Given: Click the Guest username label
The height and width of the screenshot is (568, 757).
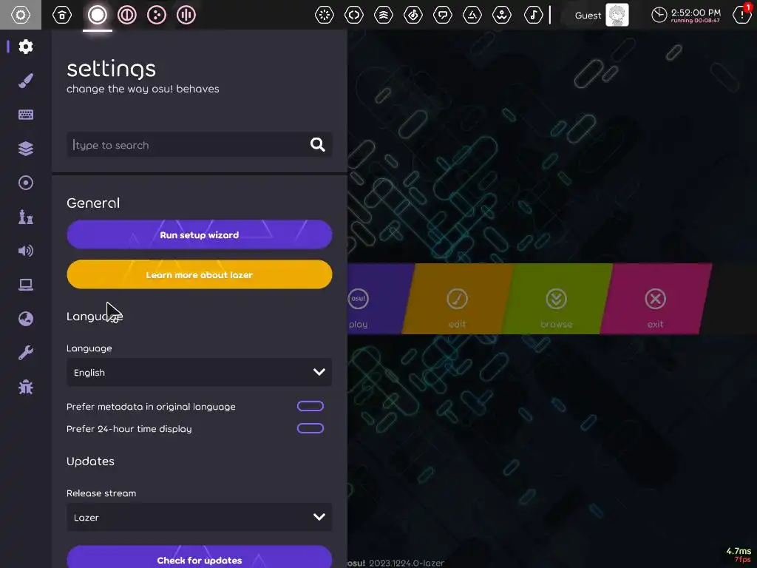Looking at the screenshot, I should (588, 16).
